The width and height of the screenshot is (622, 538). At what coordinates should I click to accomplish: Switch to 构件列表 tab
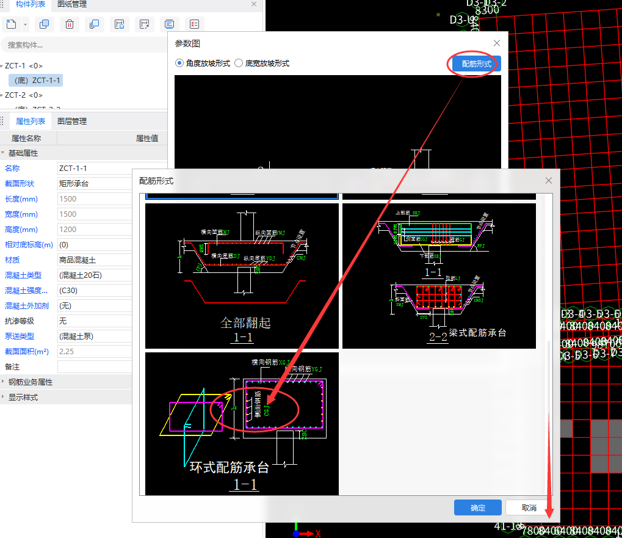pyautogui.click(x=31, y=4)
